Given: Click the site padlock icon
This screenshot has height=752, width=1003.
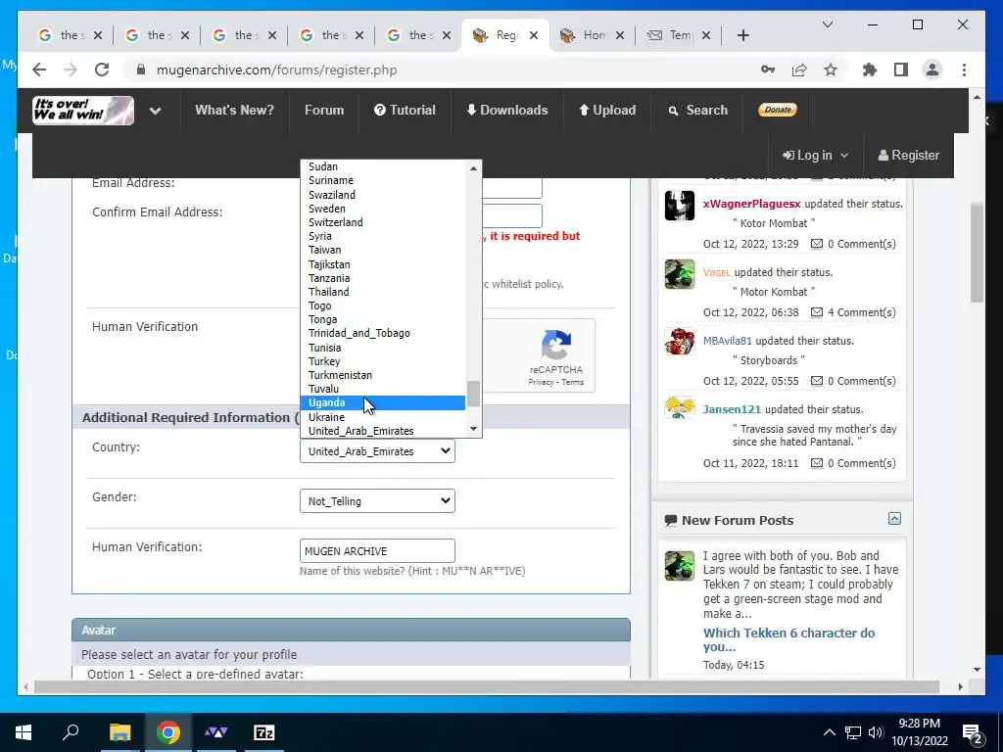Looking at the screenshot, I should pos(141,70).
